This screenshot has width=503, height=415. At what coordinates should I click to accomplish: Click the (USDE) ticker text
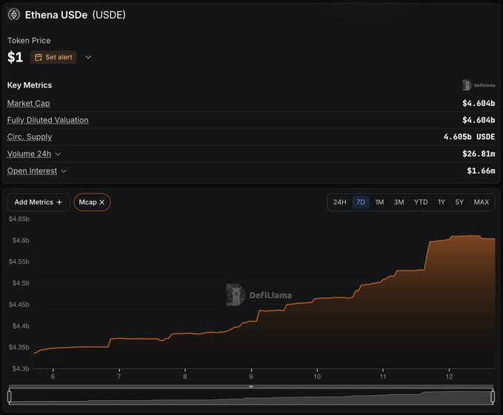click(109, 15)
